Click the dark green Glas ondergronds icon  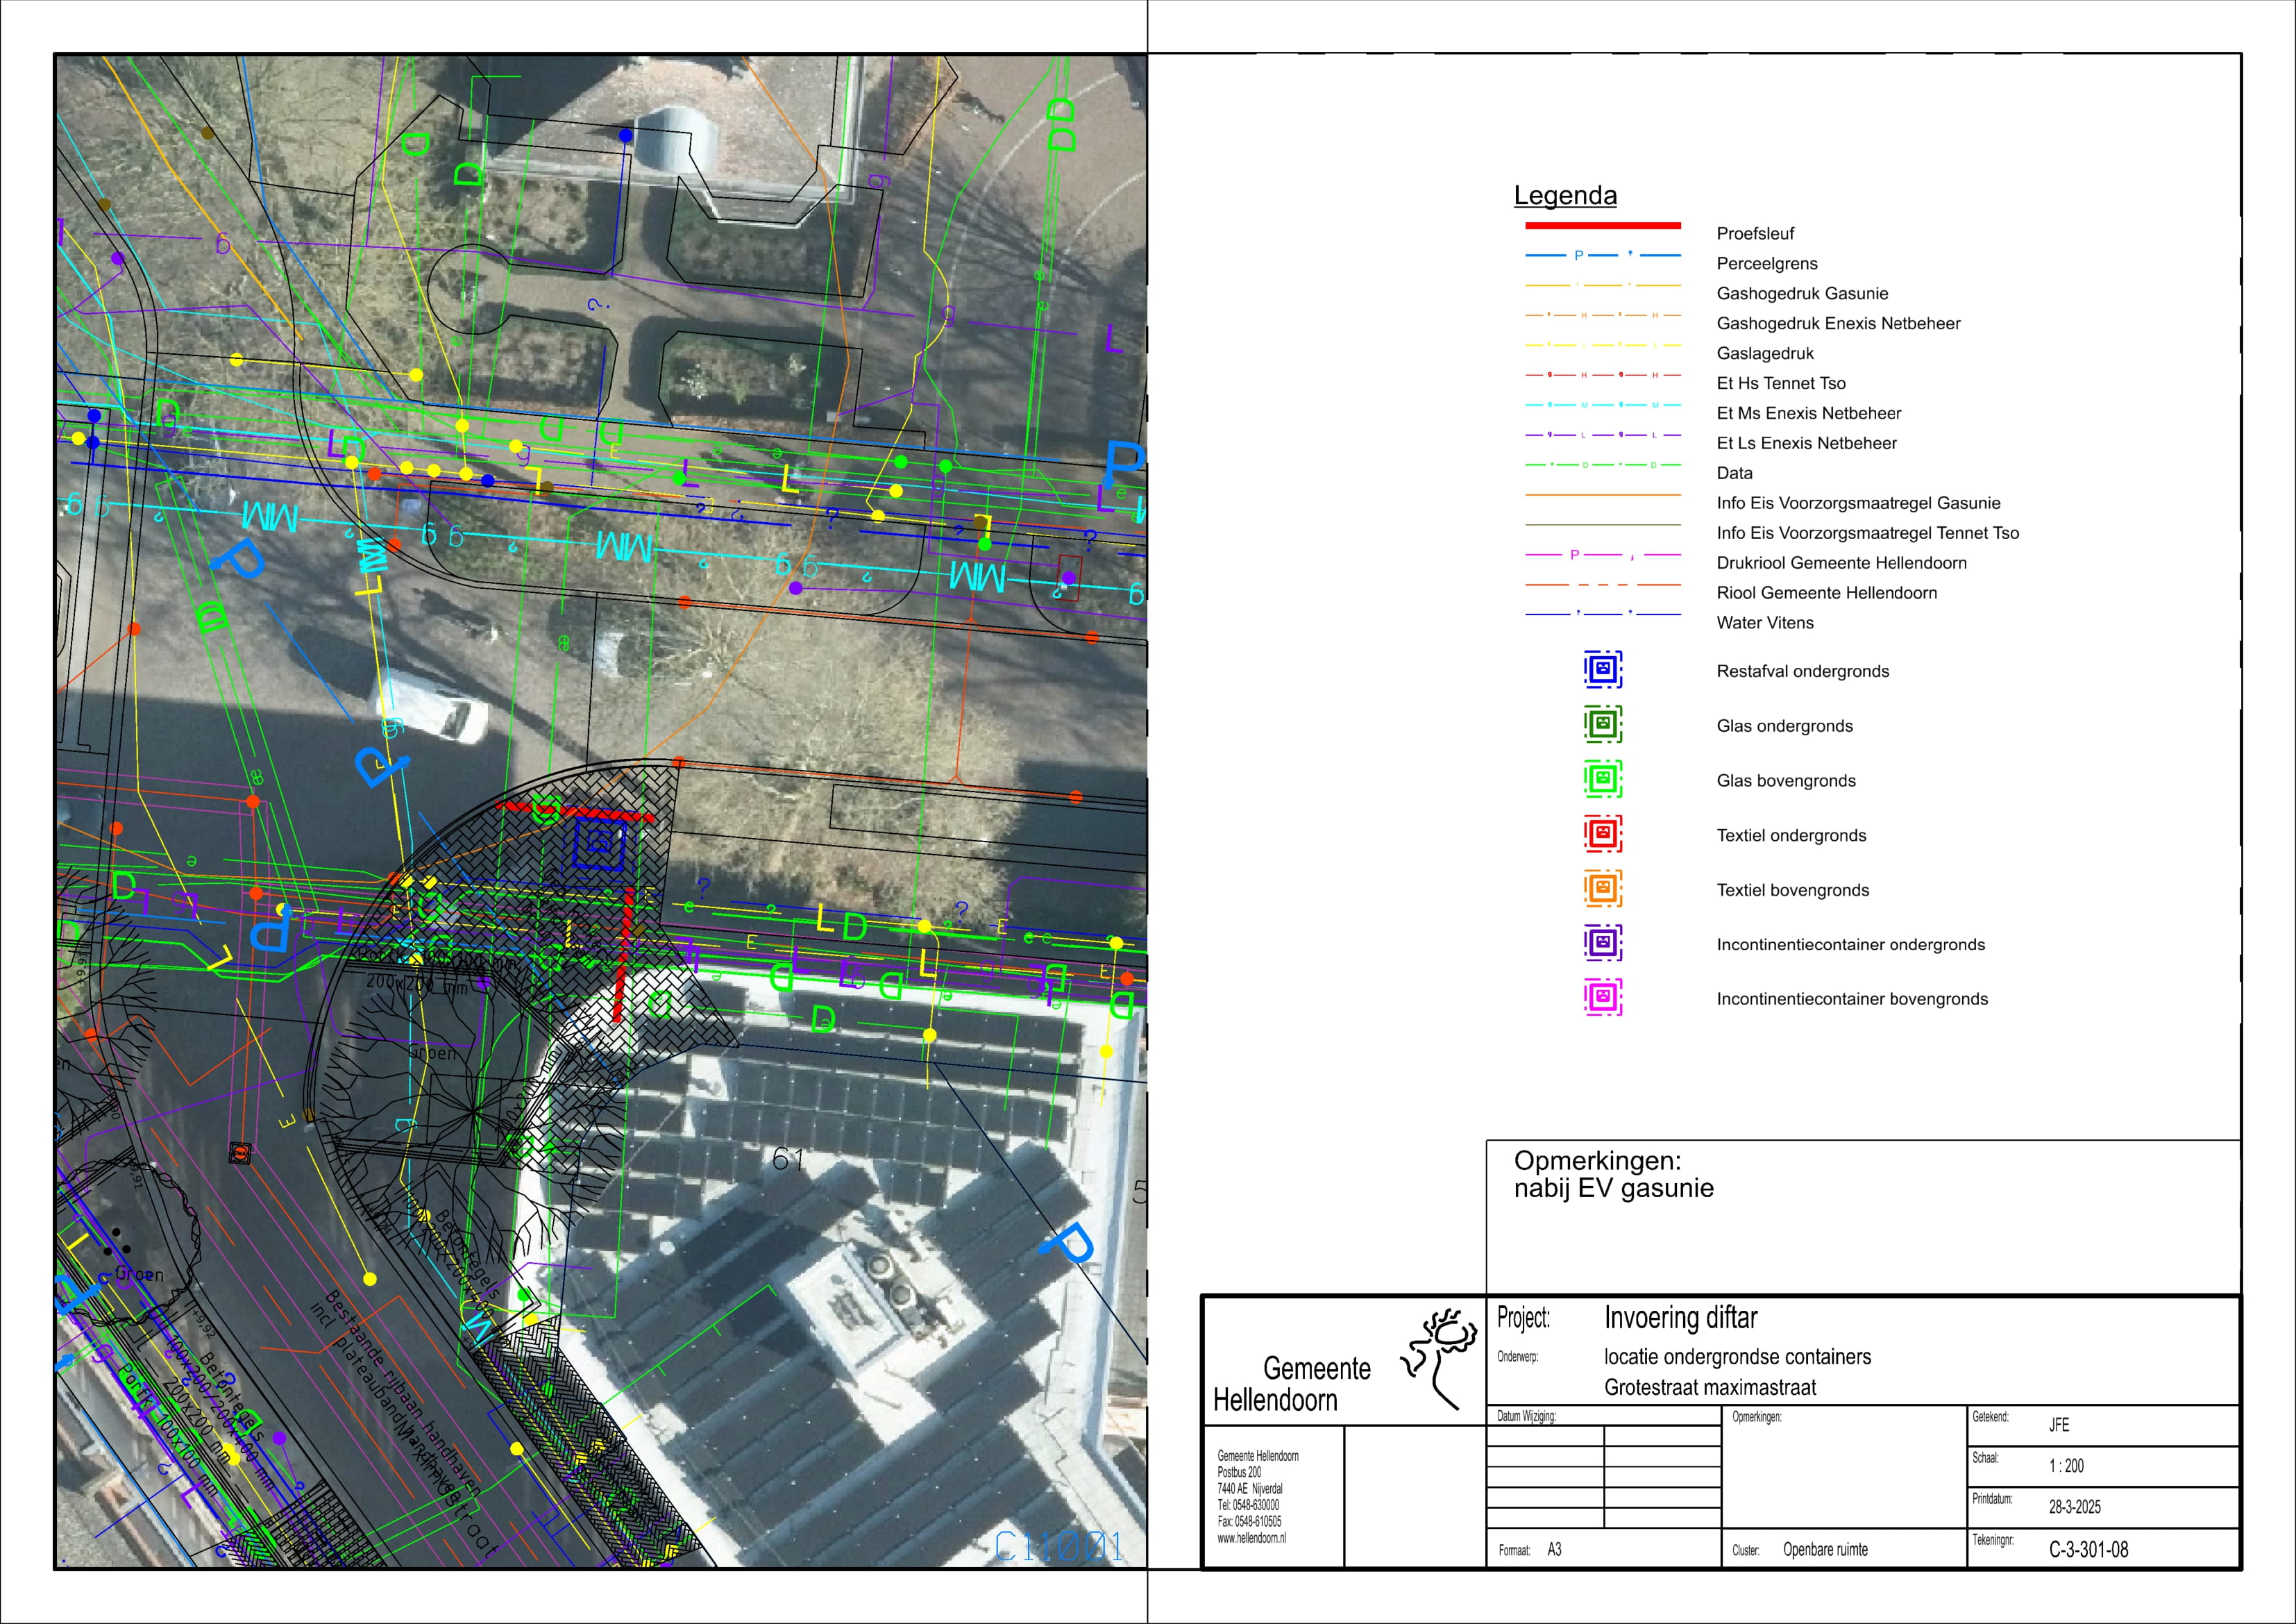1602,724
